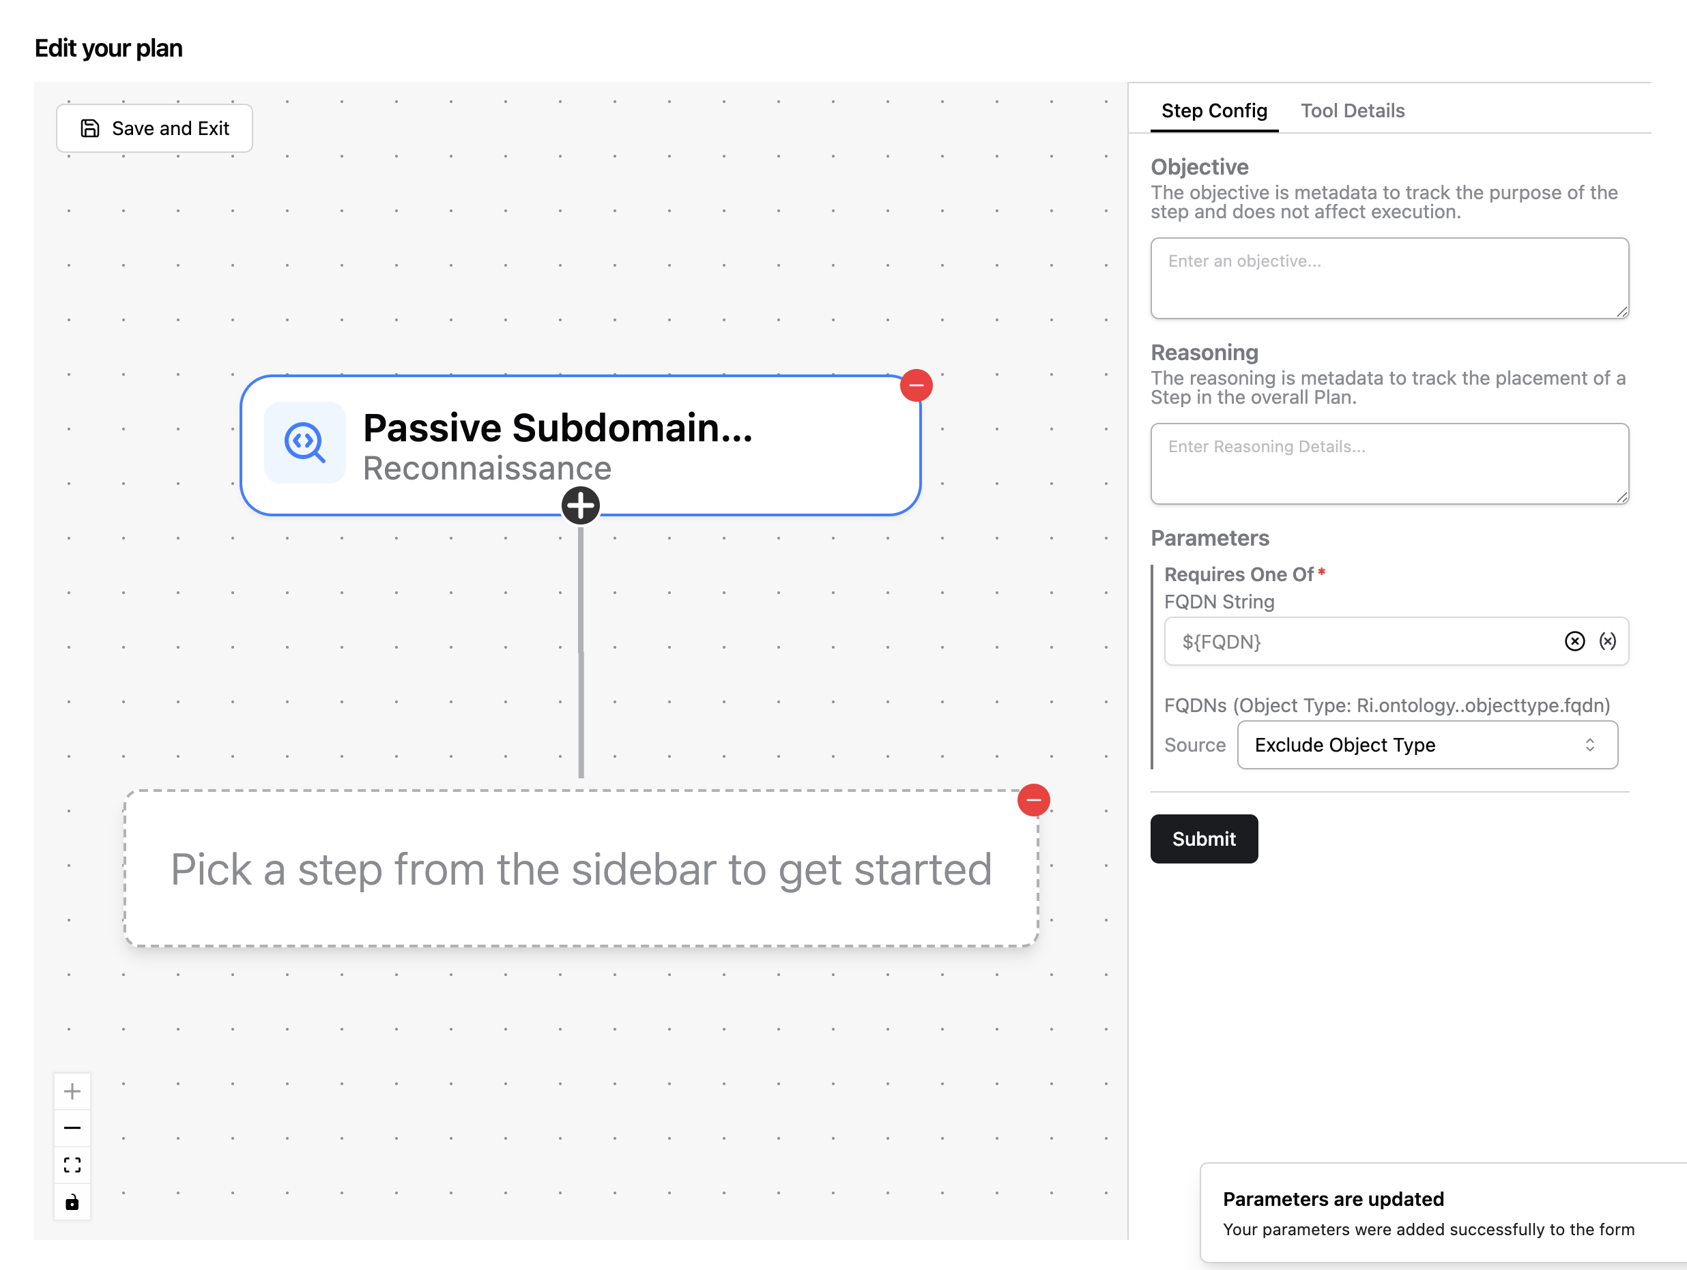Toggle the canvas interactivity lock
Image resolution: width=1687 pixels, height=1270 pixels.
point(72,1202)
